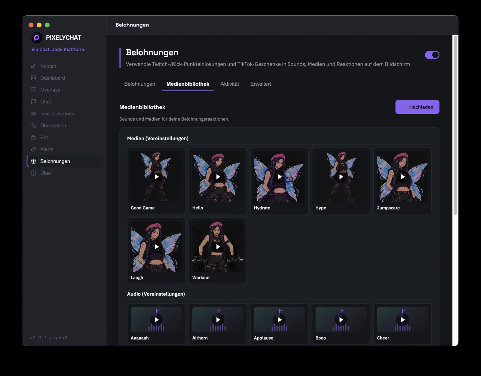Screen dimensions: 481x376
Task: Click the PIXELYCHAT app name
Action: point(63,38)
